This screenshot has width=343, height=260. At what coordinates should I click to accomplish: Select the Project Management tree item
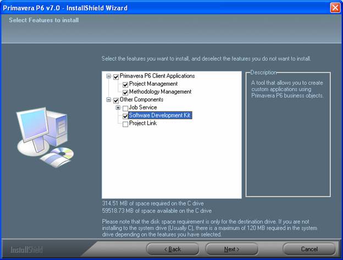pyautogui.click(x=153, y=84)
